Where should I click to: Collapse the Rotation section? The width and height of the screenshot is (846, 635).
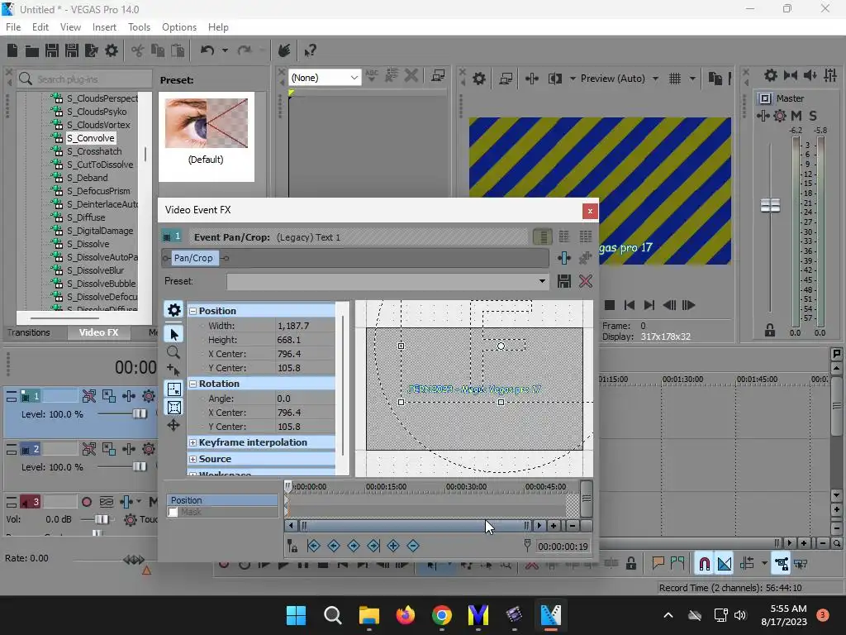click(x=192, y=384)
